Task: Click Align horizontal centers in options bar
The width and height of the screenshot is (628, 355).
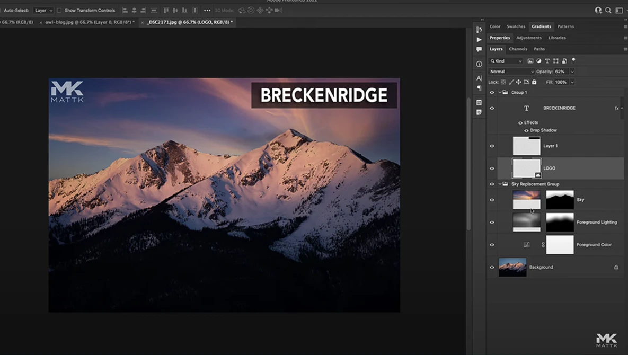Action: point(134,11)
